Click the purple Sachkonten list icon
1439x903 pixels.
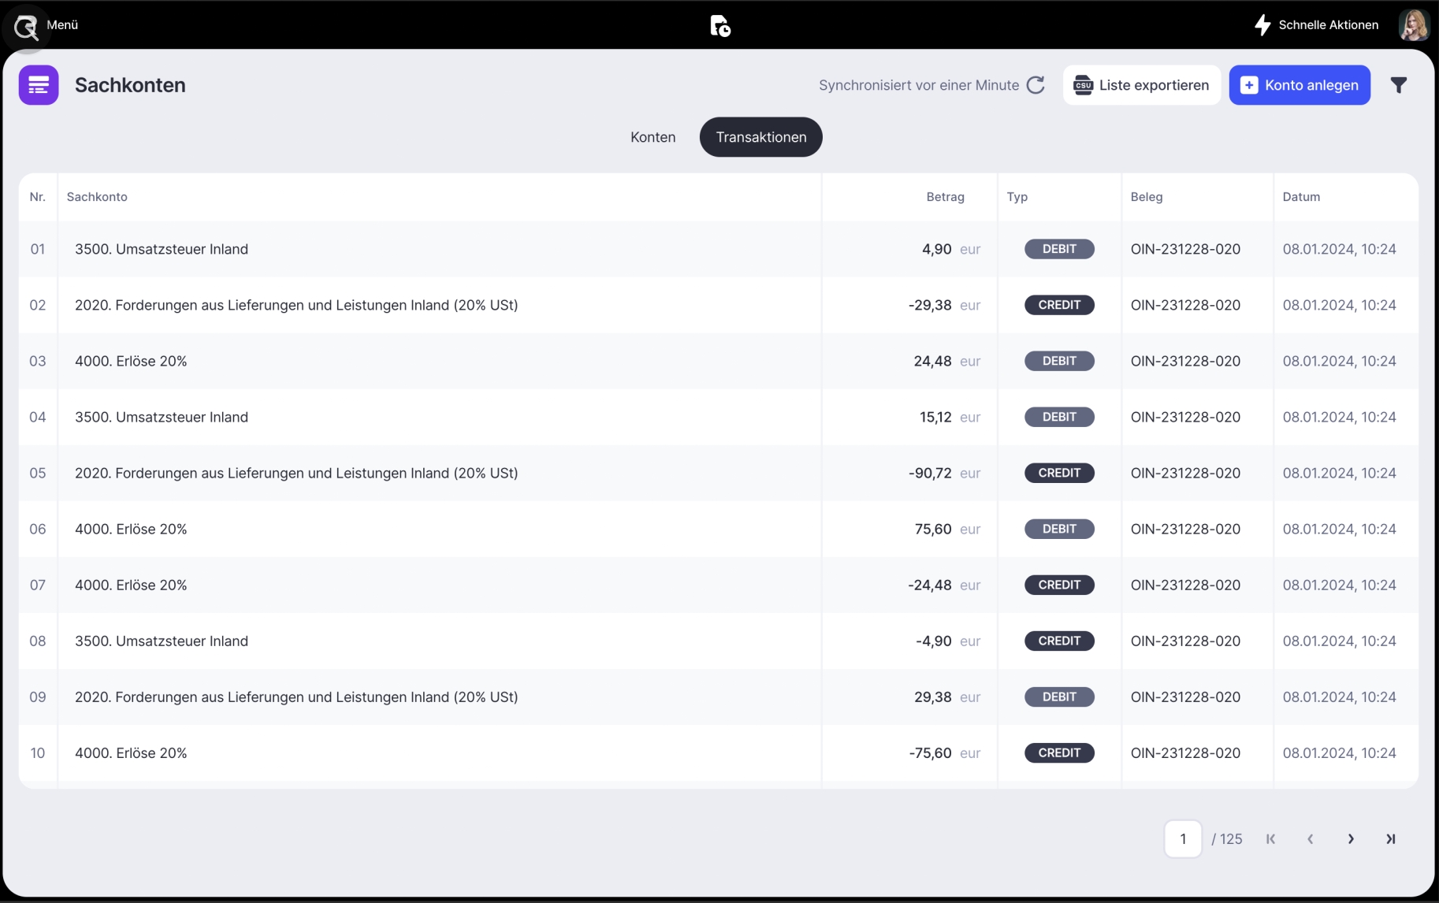[x=39, y=85]
